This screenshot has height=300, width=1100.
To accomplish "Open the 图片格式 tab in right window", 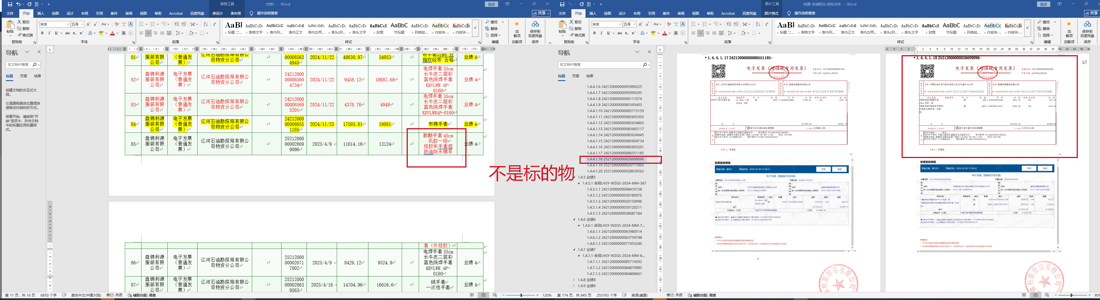I will pyautogui.click(x=772, y=13).
